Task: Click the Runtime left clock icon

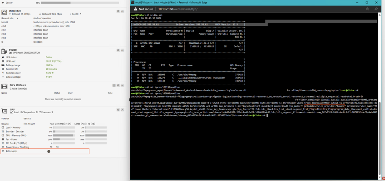Action: [x=3, y=69]
